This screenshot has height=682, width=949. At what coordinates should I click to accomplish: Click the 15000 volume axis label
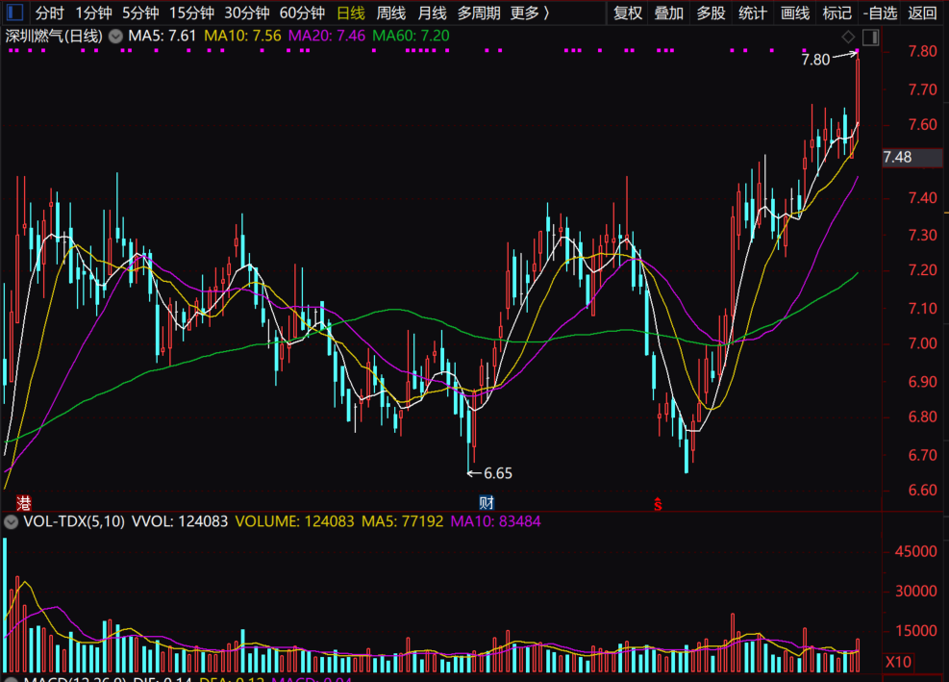tap(916, 631)
